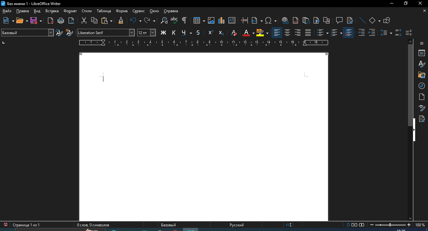Toggle Print Preview icon
This screenshot has height=231, width=428.
71,21
